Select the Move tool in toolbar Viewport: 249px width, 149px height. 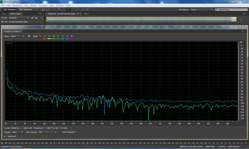(x=54, y=9)
